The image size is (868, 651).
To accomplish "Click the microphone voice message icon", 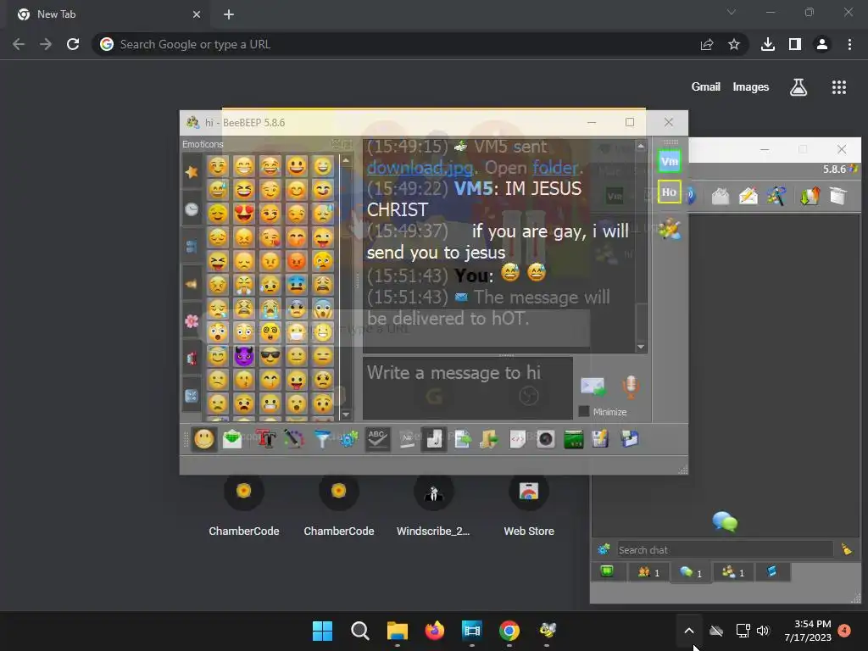I will (631, 387).
